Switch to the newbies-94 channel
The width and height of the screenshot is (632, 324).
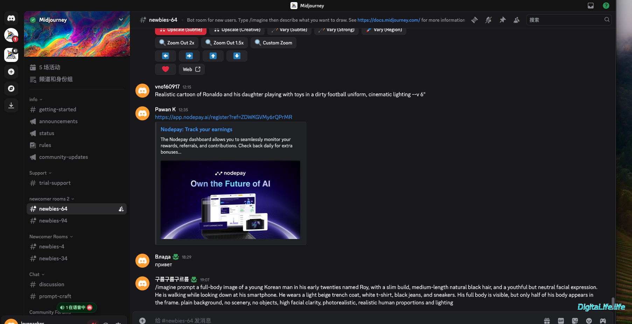[x=53, y=221]
